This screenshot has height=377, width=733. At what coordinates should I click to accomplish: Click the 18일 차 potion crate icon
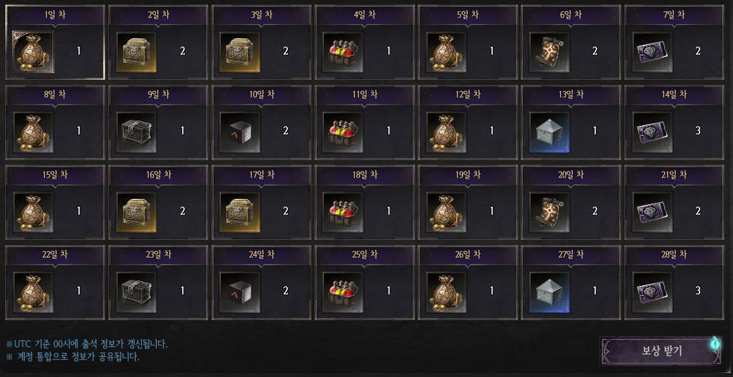click(x=343, y=212)
